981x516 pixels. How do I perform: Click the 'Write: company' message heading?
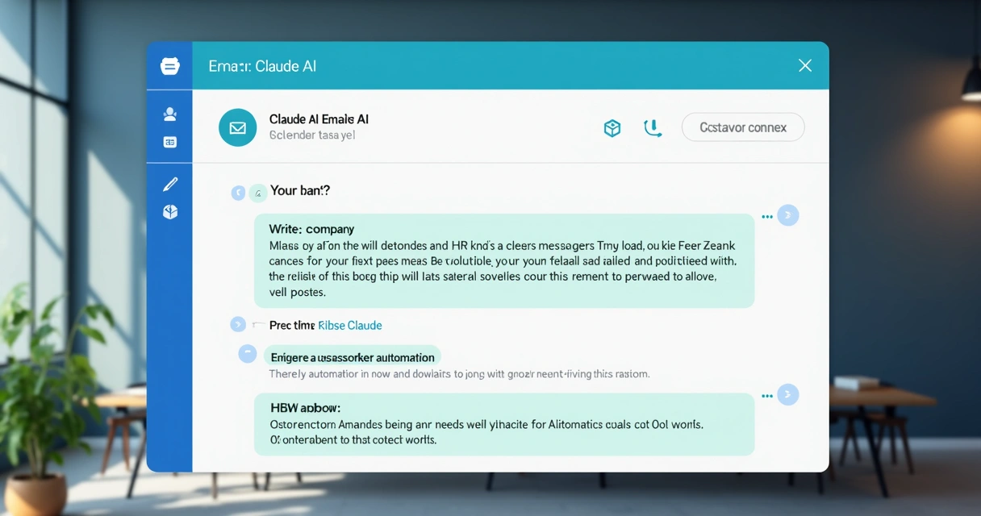tap(311, 229)
